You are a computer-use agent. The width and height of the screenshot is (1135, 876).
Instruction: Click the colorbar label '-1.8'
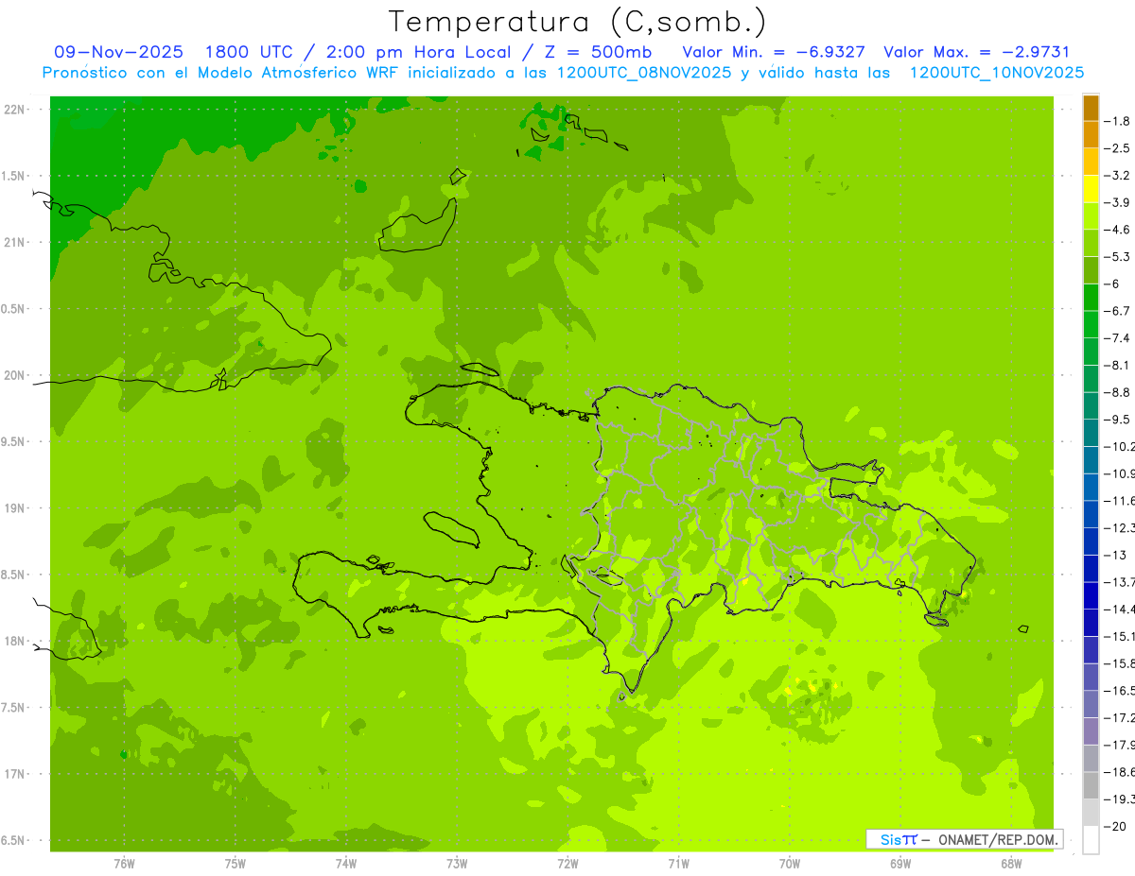pos(1117,121)
